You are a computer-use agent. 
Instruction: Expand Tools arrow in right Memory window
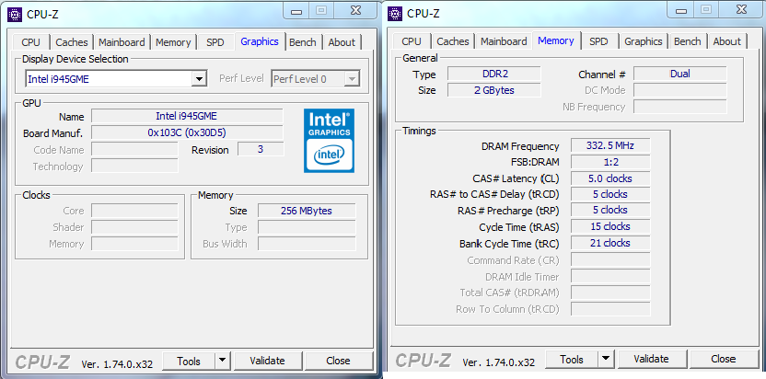606,360
